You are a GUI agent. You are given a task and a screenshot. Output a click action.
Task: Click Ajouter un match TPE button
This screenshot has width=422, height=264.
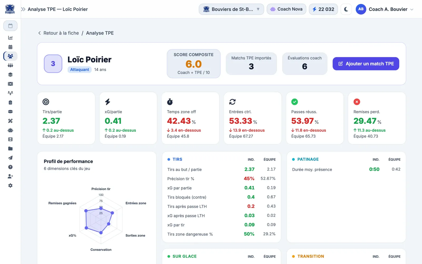tap(366, 64)
